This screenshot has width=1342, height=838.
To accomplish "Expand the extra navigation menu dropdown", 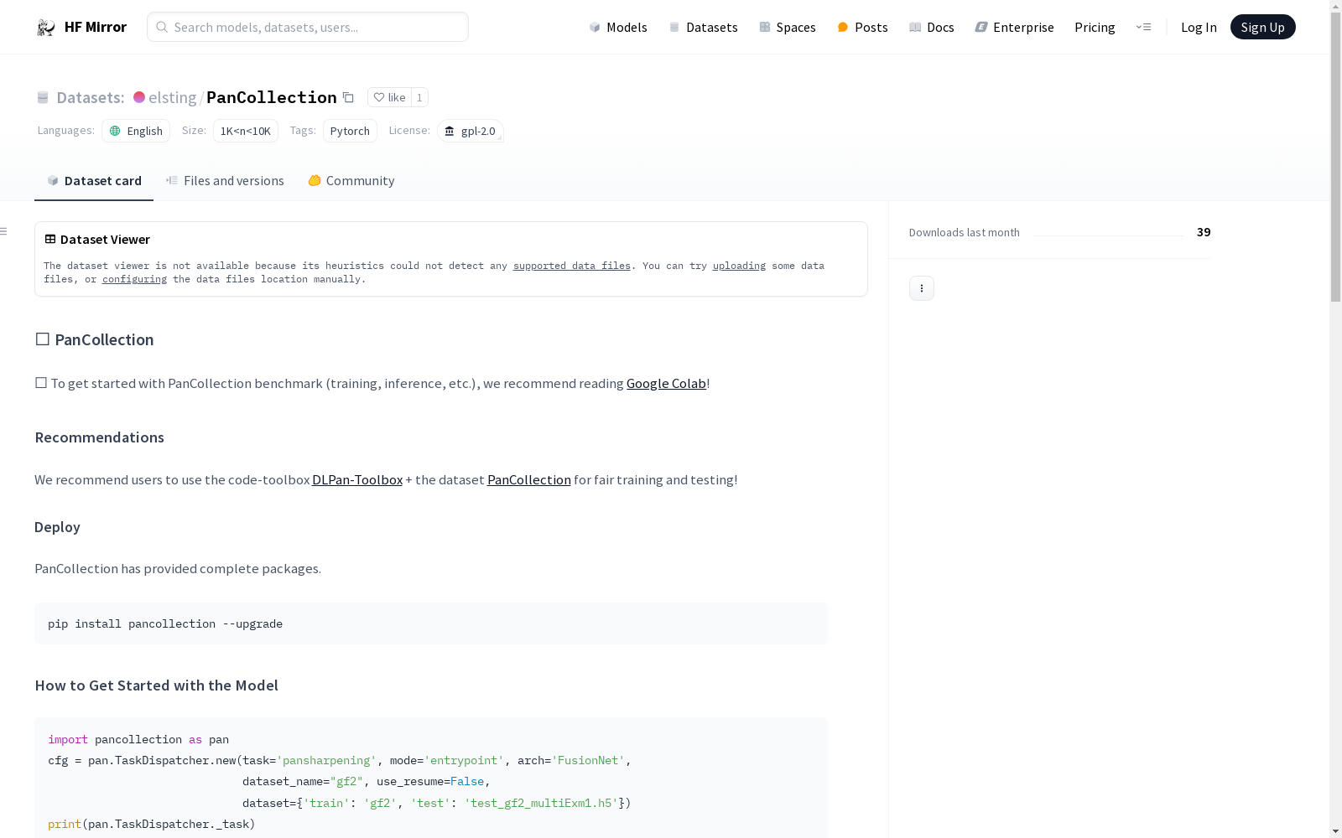I will point(1143,27).
